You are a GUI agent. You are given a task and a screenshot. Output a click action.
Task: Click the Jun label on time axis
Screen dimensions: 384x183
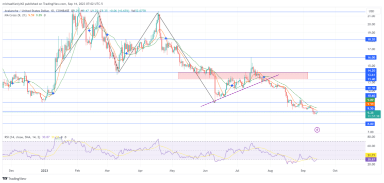tap(204, 171)
